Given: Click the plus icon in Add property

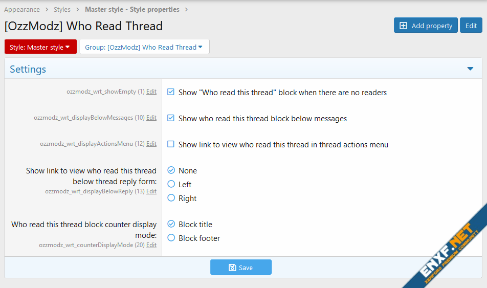Looking at the screenshot, I should pyautogui.click(x=403, y=26).
